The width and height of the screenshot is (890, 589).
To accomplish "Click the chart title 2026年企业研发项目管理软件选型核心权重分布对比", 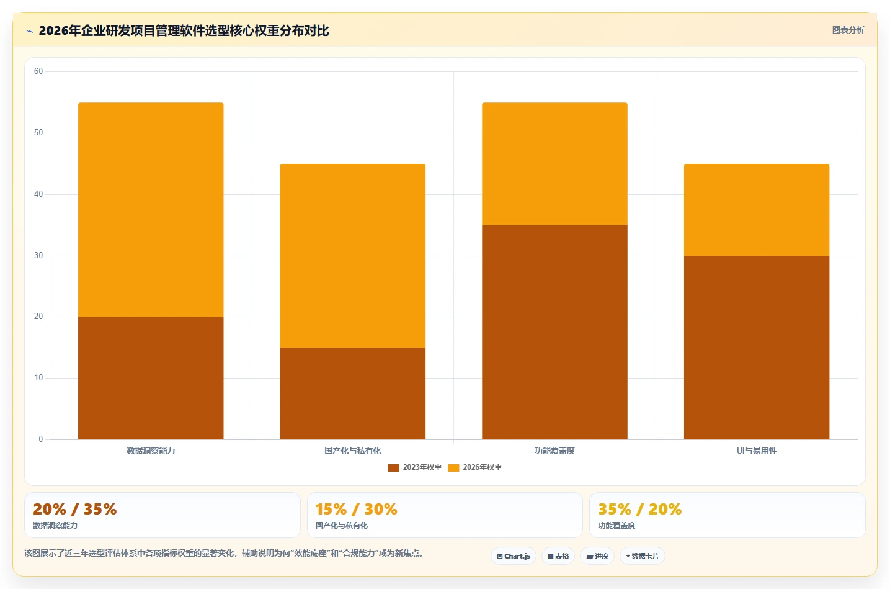I will coord(184,30).
